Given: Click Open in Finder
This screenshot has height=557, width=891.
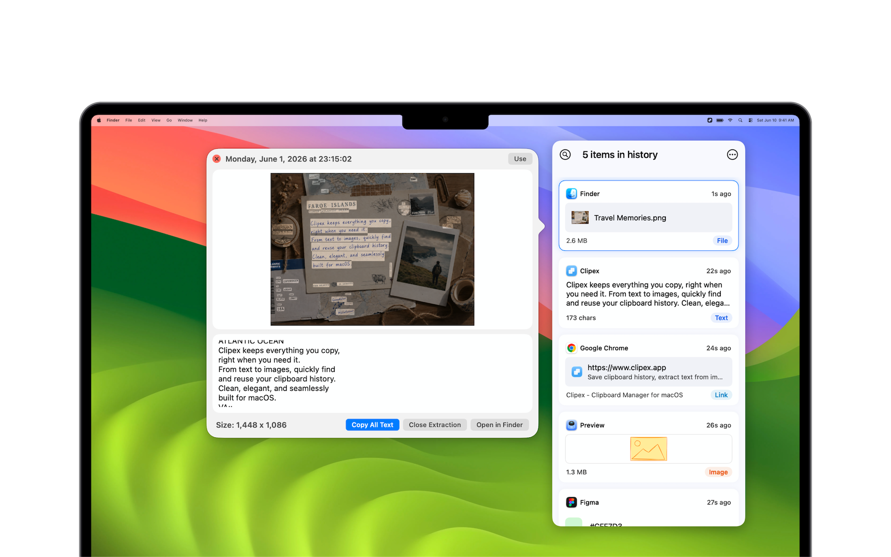Looking at the screenshot, I should click(x=499, y=425).
